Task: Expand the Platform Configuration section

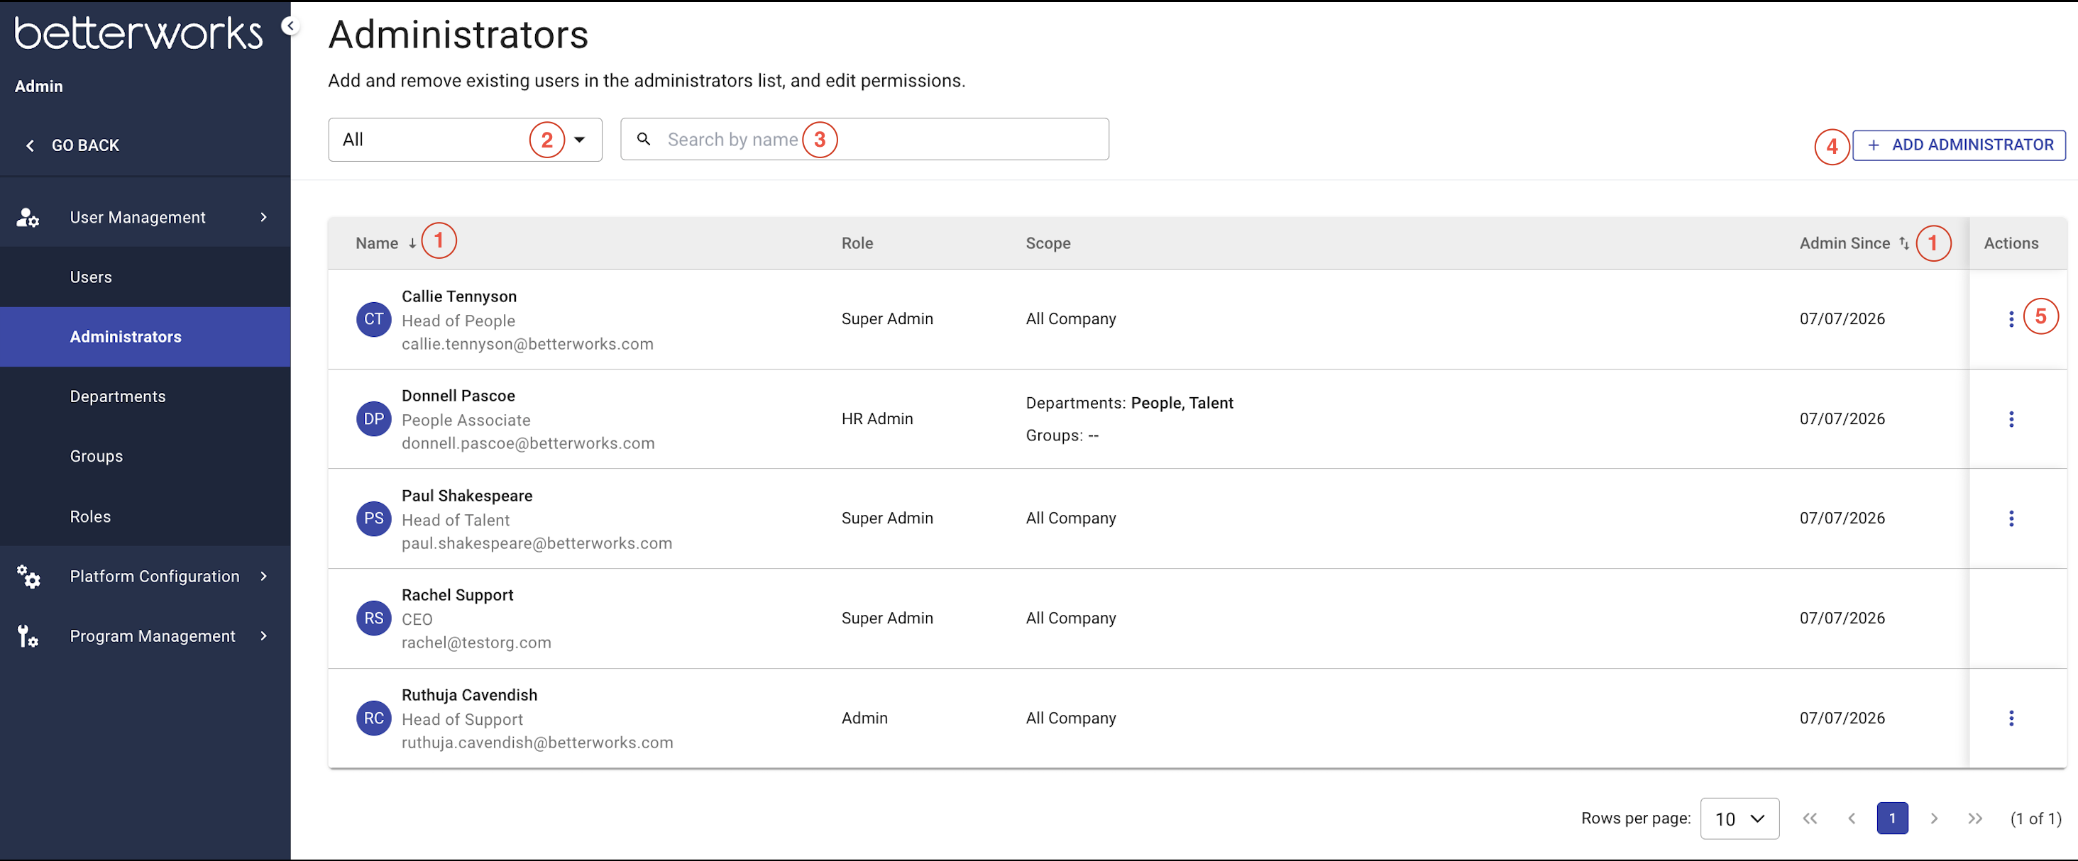Action: (145, 577)
